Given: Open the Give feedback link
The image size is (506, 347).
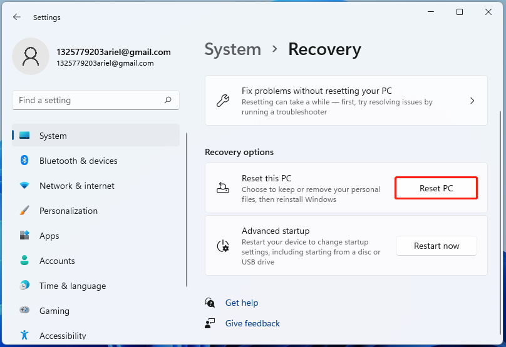Looking at the screenshot, I should pyautogui.click(x=252, y=323).
